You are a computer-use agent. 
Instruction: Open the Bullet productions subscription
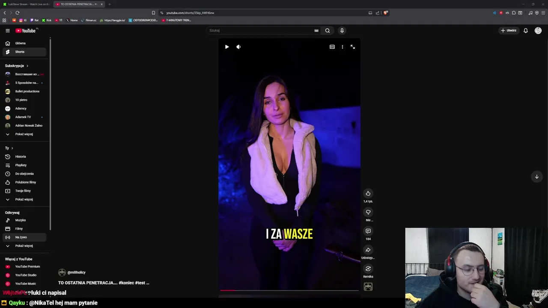click(24, 91)
